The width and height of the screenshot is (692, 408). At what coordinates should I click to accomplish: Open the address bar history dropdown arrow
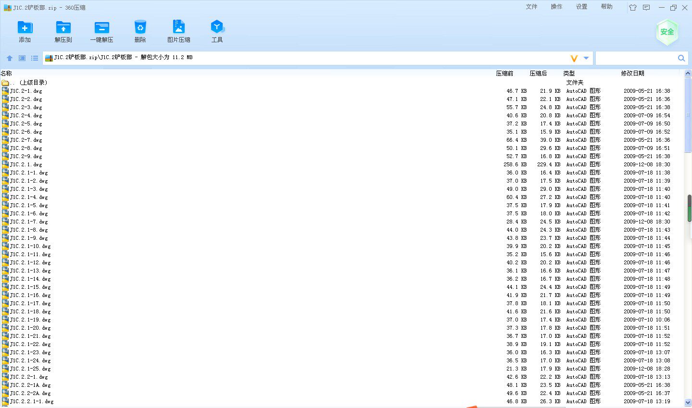tap(586, 58)
